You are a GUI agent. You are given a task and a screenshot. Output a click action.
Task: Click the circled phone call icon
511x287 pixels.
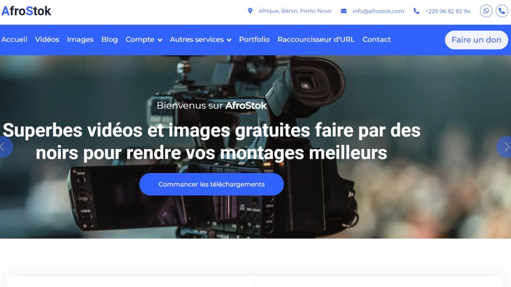pos(502,11)
